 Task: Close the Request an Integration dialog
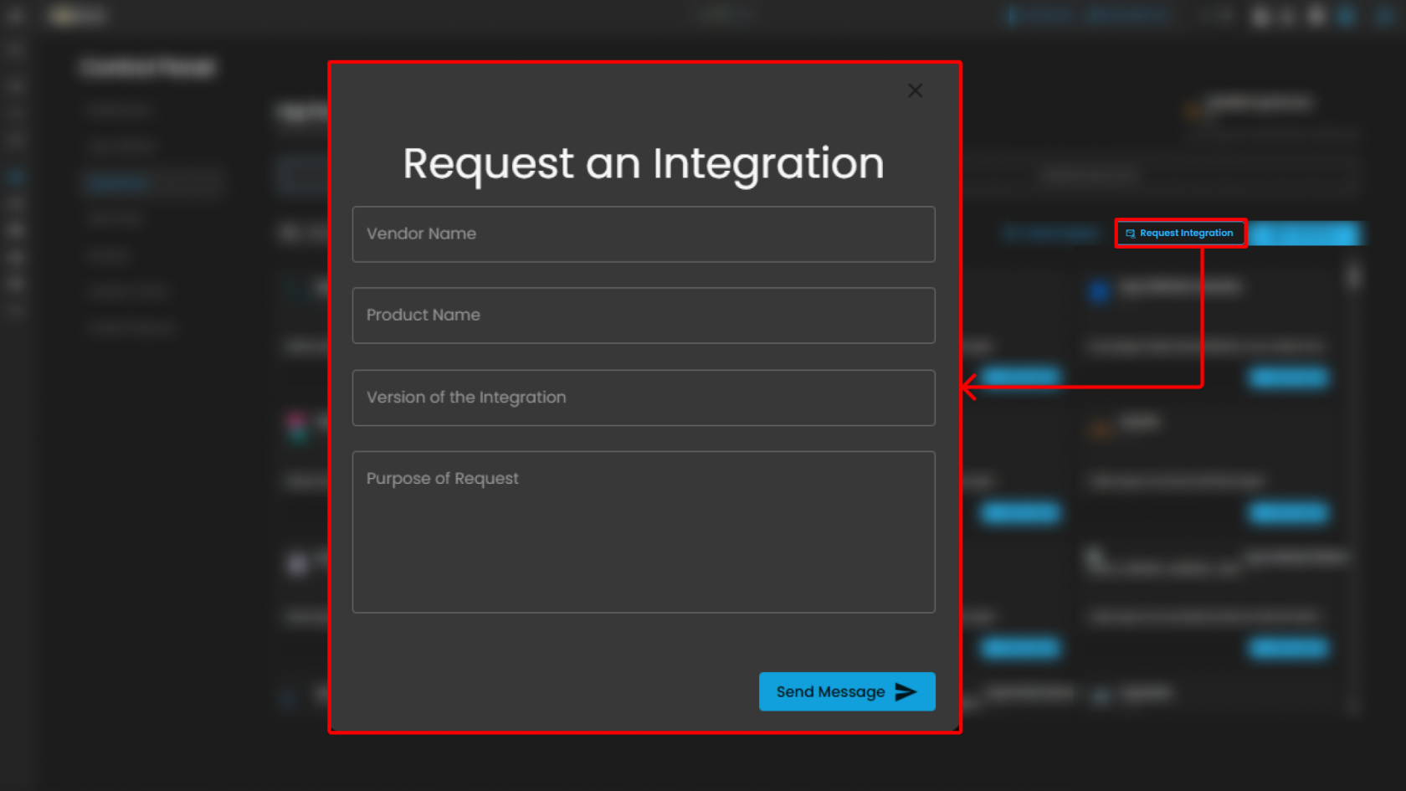point(915,90)
